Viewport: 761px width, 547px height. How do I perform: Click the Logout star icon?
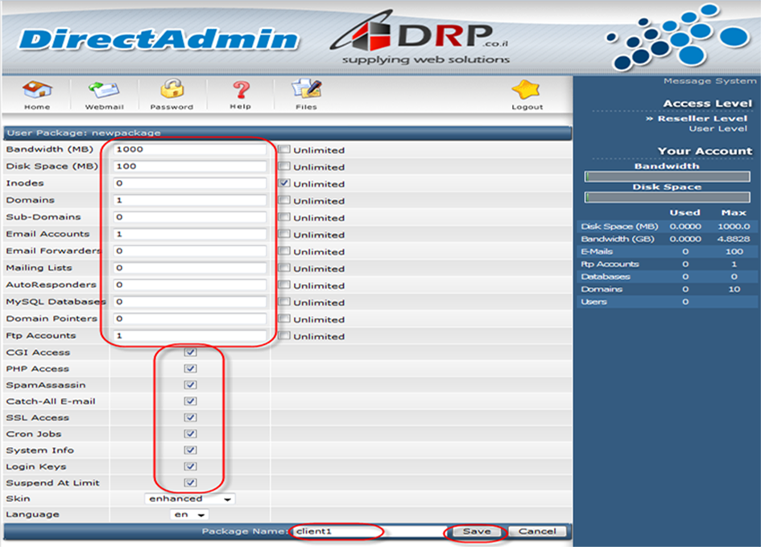[x=527, y=90]
